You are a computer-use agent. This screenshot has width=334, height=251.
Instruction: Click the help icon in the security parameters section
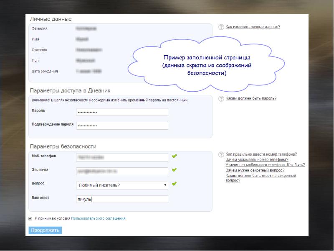[221, 155]
